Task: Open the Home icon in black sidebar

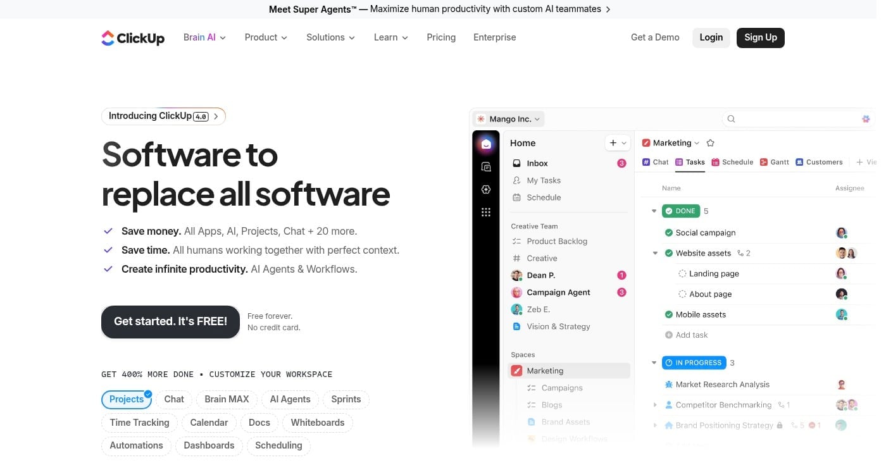Action: point(486,144)
